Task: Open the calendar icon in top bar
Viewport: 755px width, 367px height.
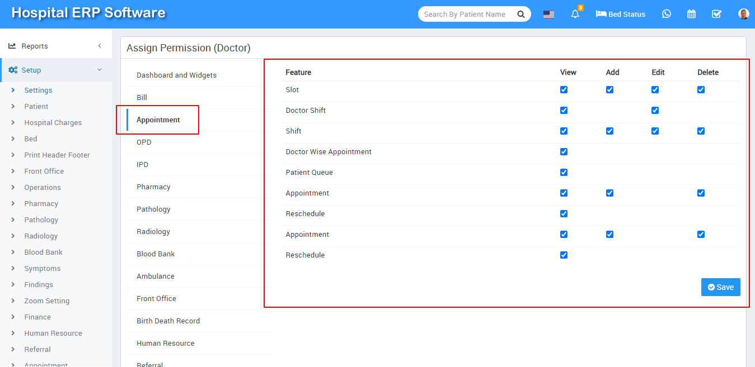Action: 691,14
